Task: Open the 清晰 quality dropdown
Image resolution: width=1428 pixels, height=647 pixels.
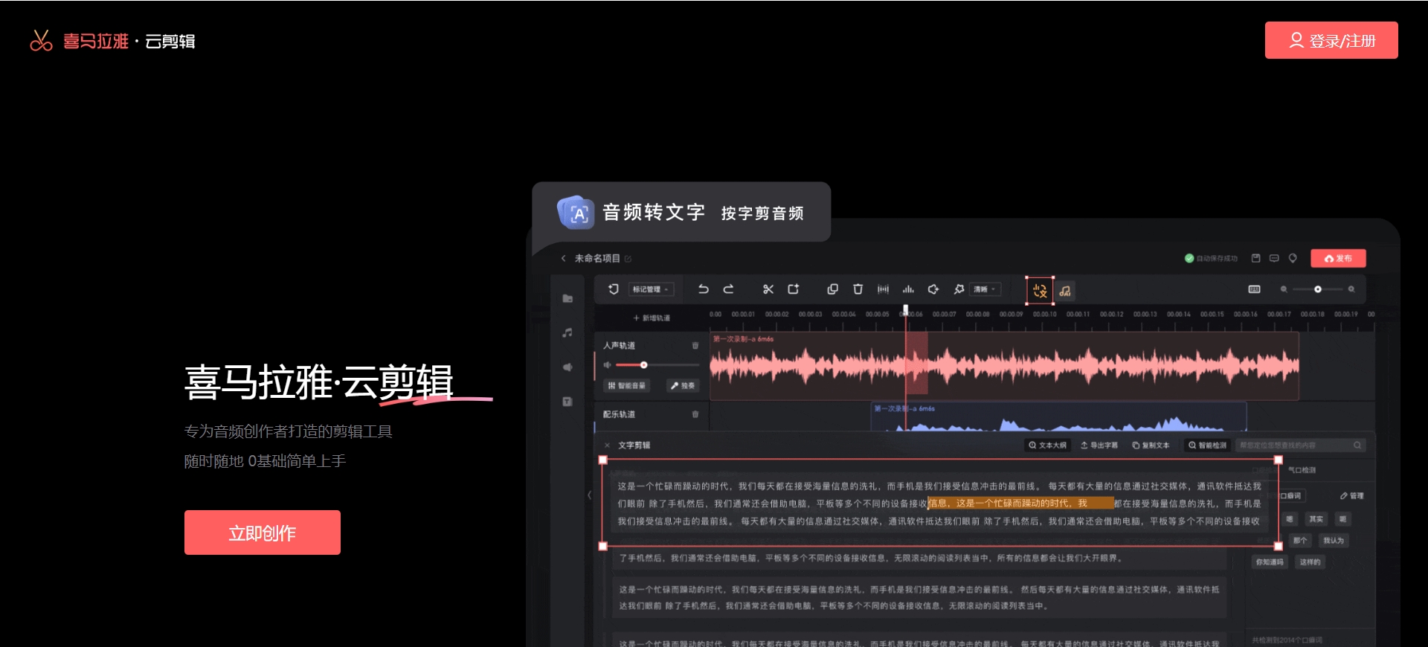Action: tap(985, 289)
